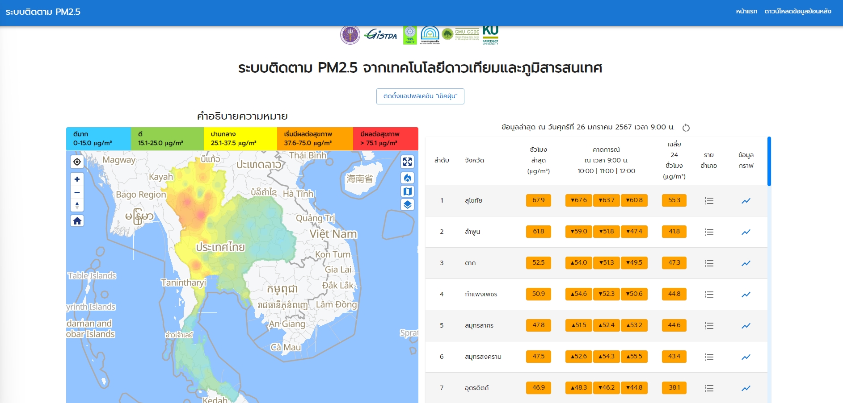Viewport: 843px width, 403px height.
Task: Click the province table's vertical scrollbar
Action: pyautogui.click(x=769, y=161)
